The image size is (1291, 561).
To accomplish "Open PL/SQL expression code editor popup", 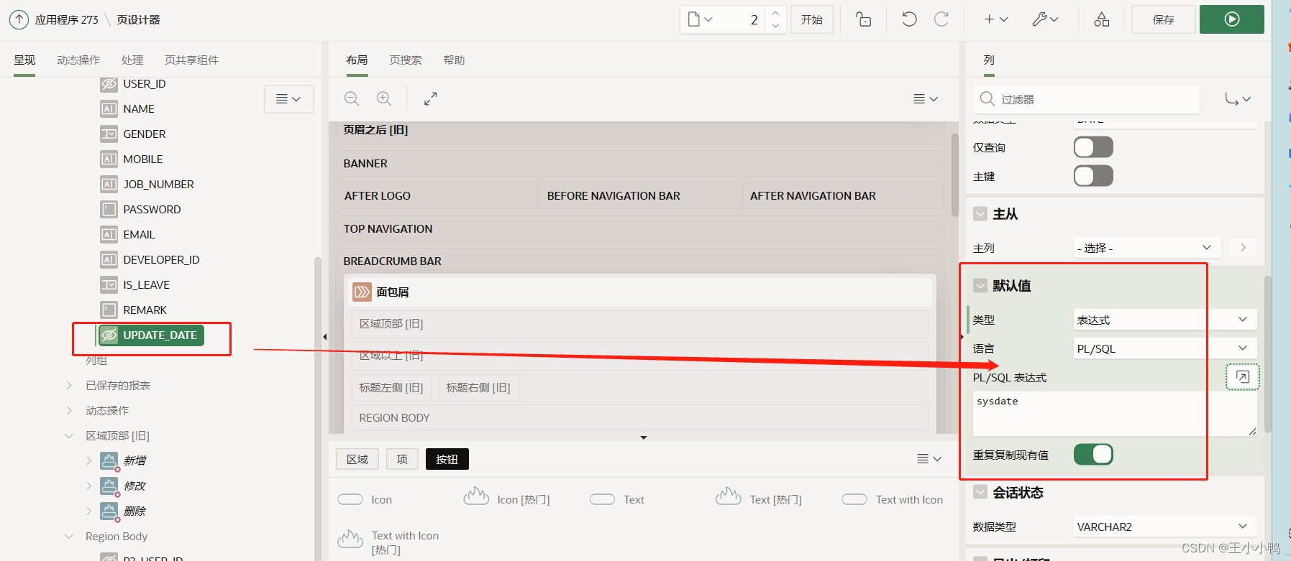I will click(1242, 376).
